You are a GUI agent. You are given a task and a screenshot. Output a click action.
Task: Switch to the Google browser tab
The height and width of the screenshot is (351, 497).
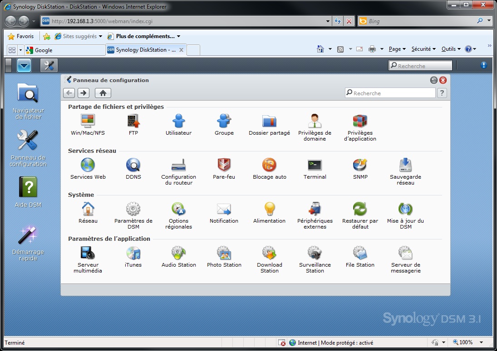[64, 50]
